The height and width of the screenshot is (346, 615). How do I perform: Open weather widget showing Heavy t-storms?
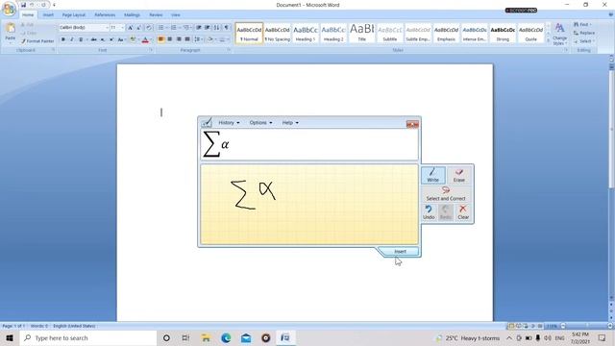(x=468, y=337)
